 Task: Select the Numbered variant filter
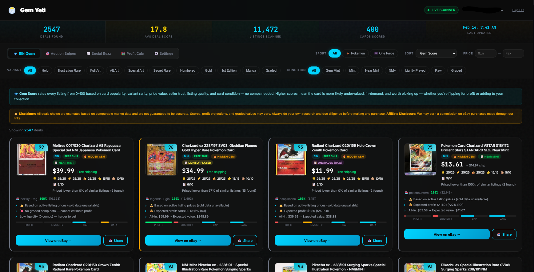[x=188, y=70]
